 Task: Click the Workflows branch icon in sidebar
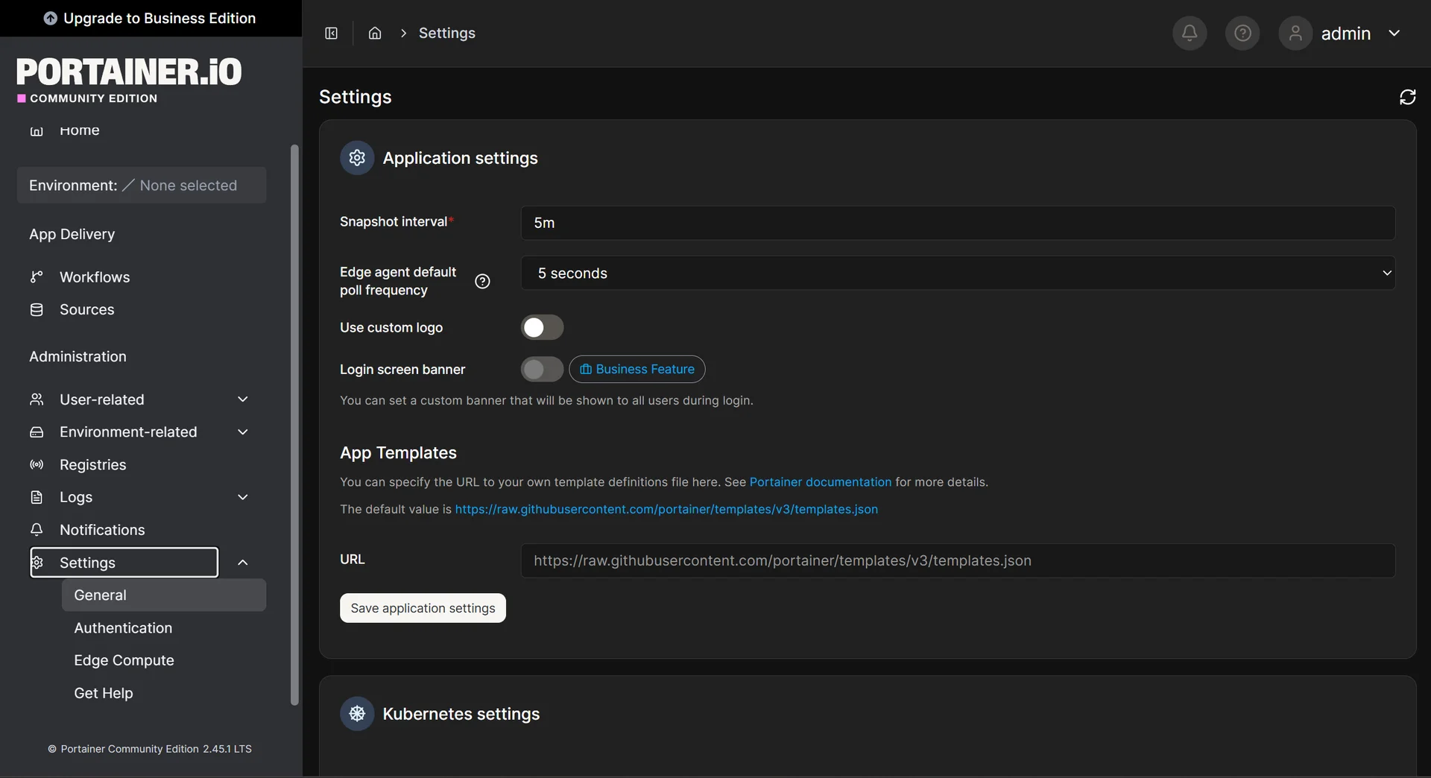click(x=37, y=277)
